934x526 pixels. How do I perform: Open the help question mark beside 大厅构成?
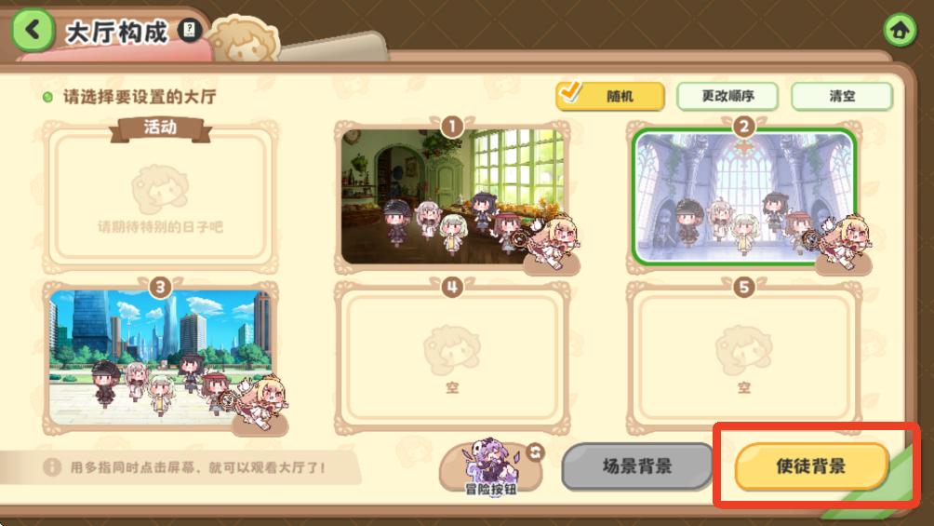click(x=190, y=29)
